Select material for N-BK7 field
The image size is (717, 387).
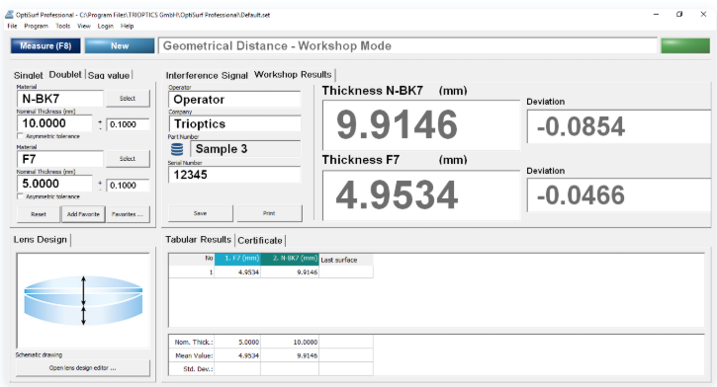pyautogui.click(x=128, y=98)
